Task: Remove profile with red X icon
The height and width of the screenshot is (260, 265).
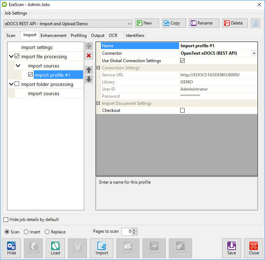Action: pyautogui.click(x=89, y=55)
